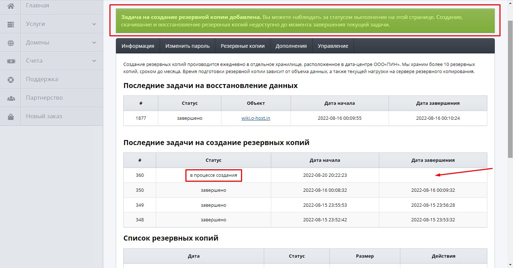This screenshot has width=513, height=268.
Task: Click the завершено status of task 349
Action: tap(214, 205)
